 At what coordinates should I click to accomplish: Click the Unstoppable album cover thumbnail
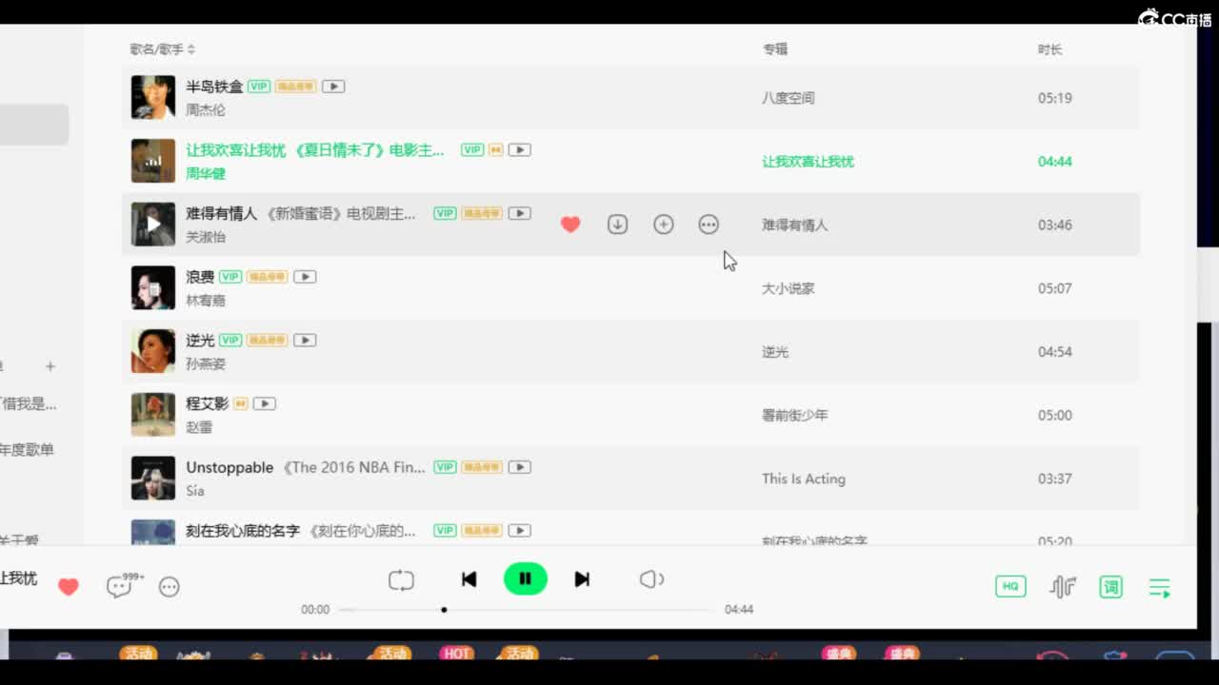click(x=153, y=479)
